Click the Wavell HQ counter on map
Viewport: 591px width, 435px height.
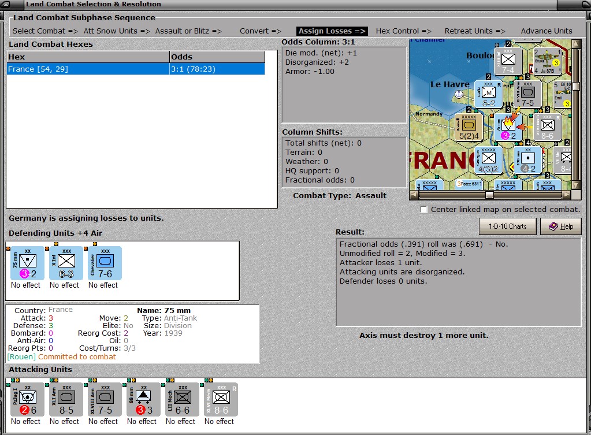coord(470,127)
